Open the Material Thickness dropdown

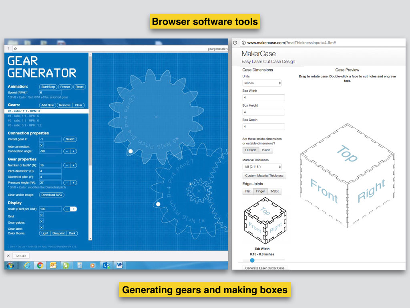pos(262,167)
